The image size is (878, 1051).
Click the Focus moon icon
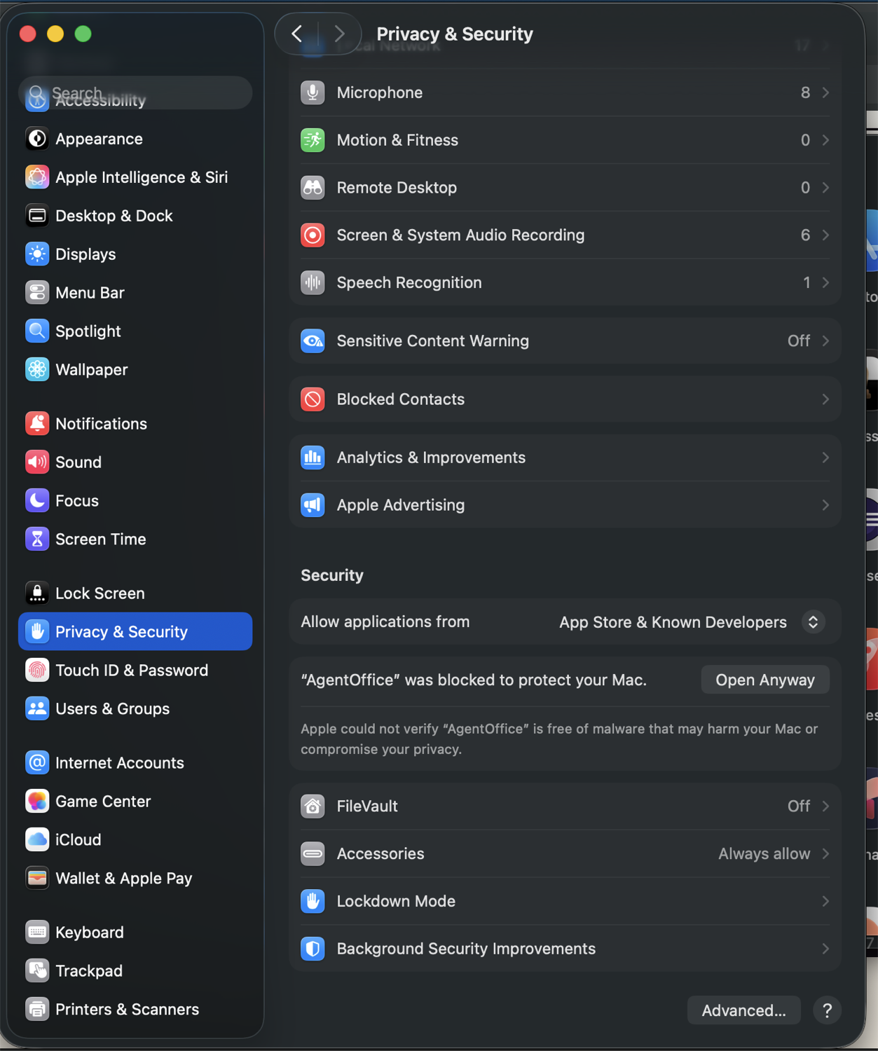[x=37, y=501]
